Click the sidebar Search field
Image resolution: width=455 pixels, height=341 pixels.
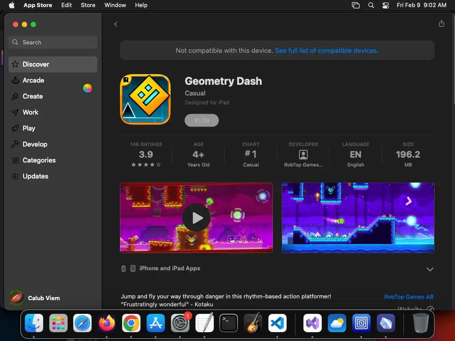[53, 42]
